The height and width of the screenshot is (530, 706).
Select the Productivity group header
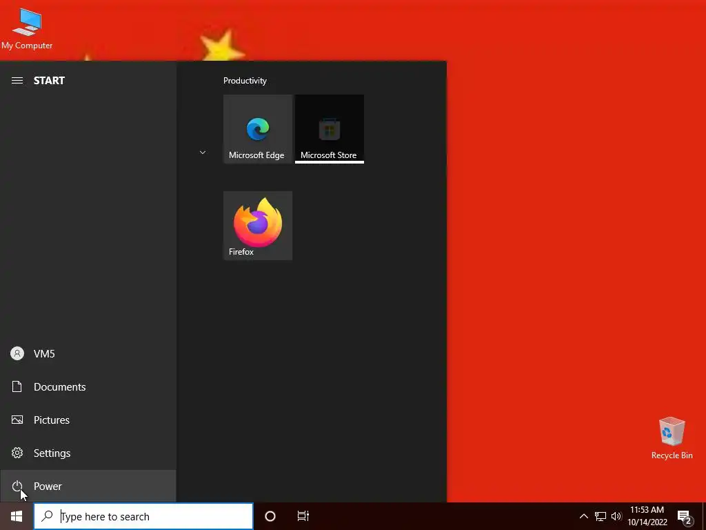coord(245,81)
